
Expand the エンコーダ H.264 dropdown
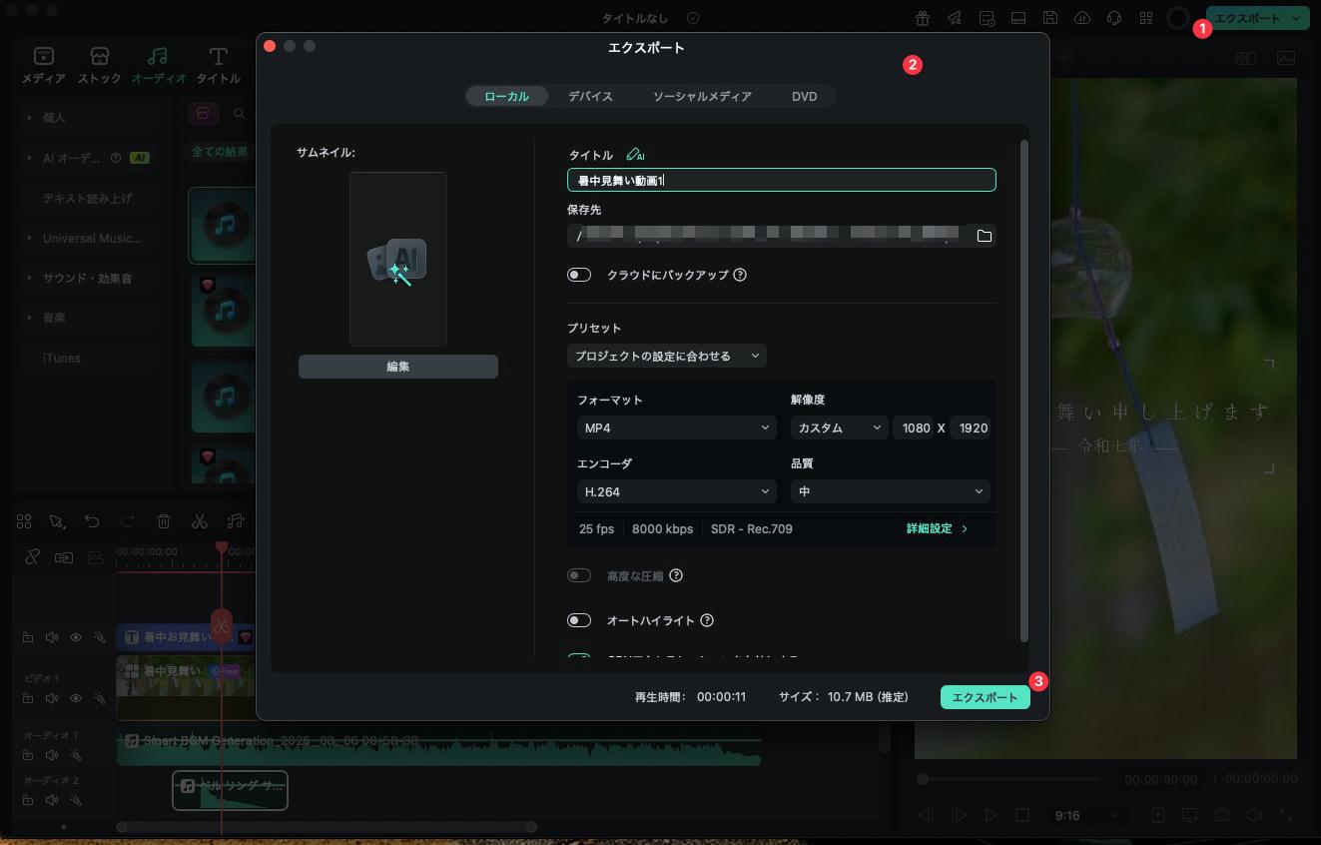pyautogui.click(x=676, y=491)
